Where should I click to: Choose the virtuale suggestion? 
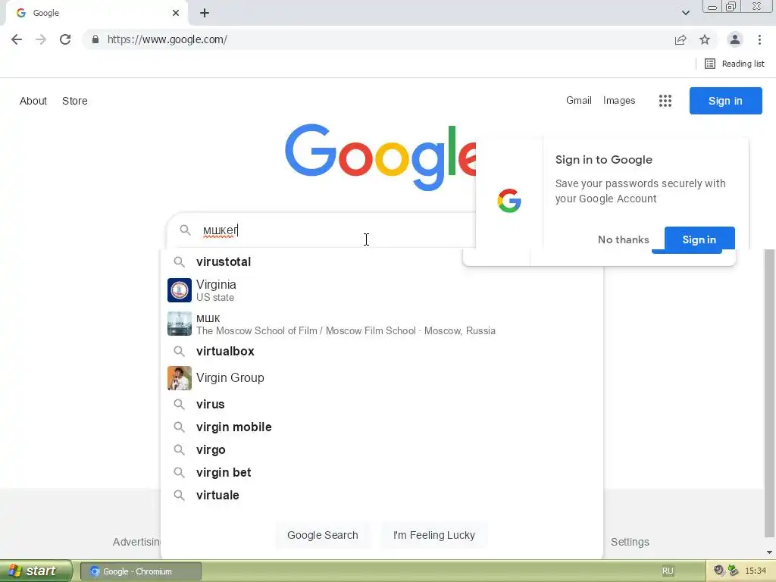382,496
